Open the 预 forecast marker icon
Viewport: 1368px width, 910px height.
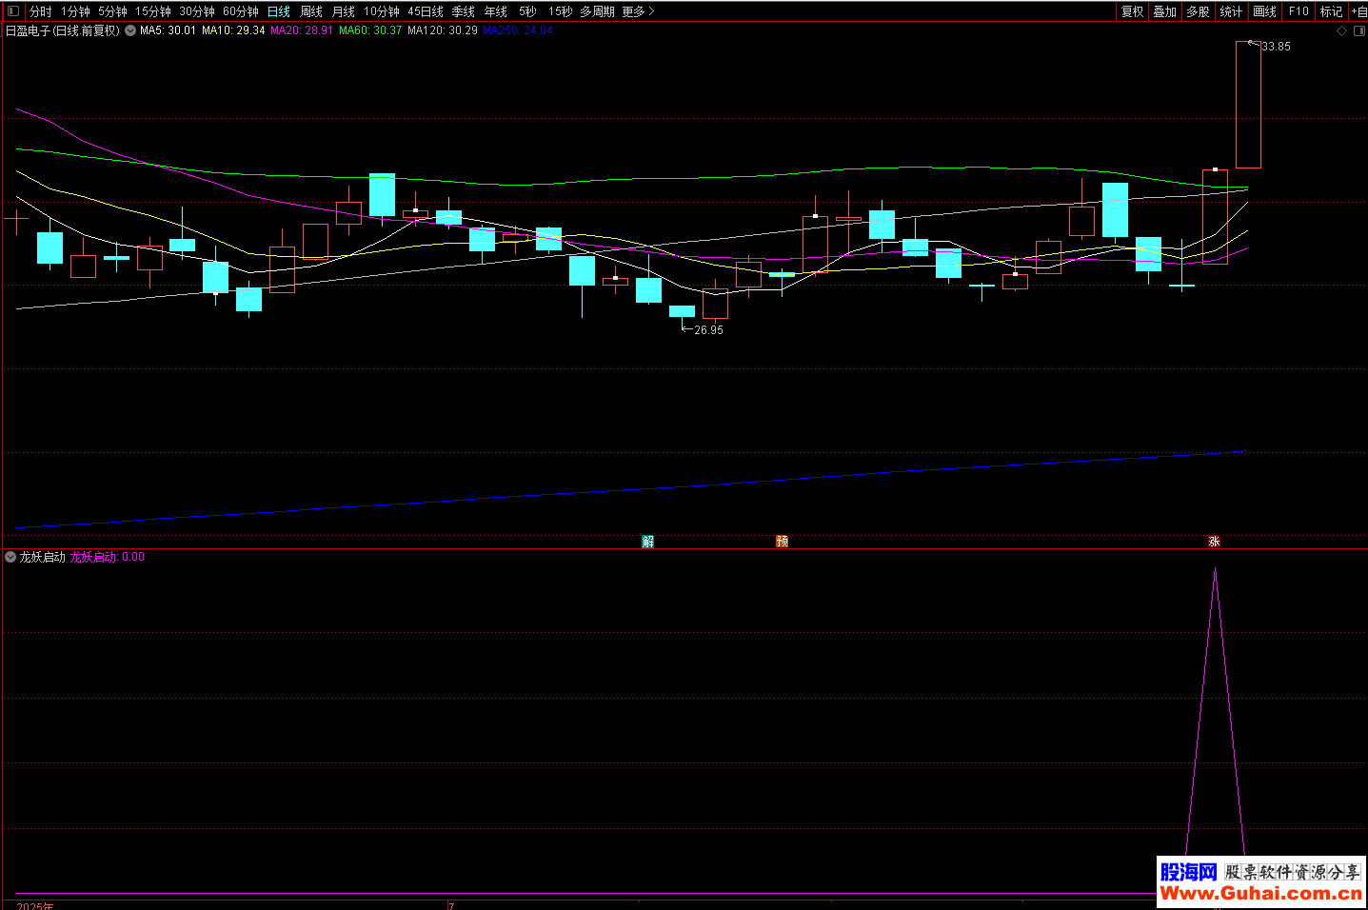783,542
